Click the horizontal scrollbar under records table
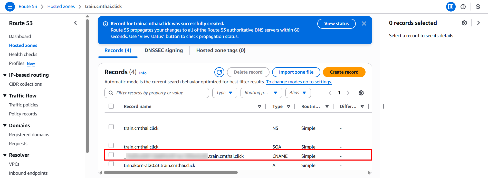Viewport: 488px width, 178px height. point(171,173)
